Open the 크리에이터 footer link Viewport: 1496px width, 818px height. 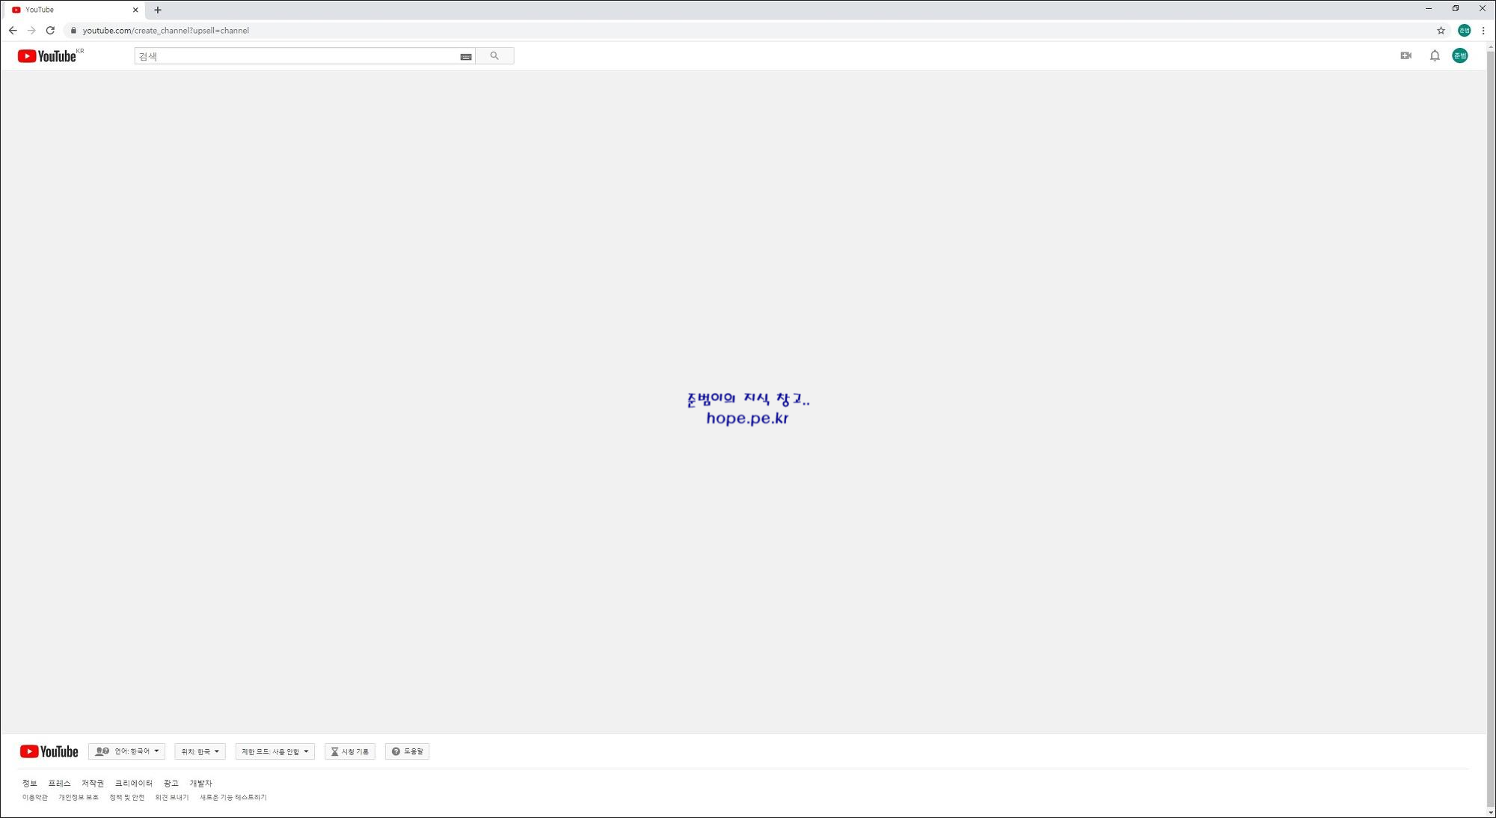[x=133, y=784]
